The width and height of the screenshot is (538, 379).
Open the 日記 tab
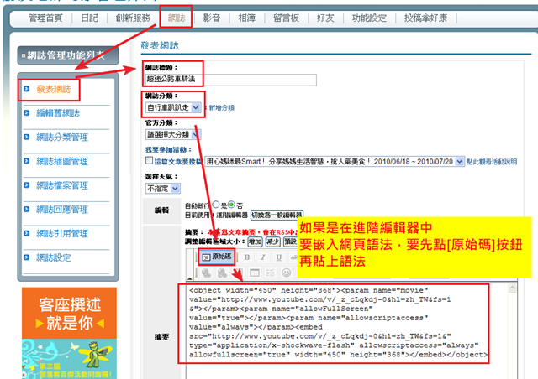pyautogui.click(x=89, y=18)
